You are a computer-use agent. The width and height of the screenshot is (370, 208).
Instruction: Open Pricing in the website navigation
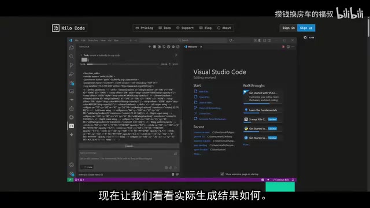point(144,28)
